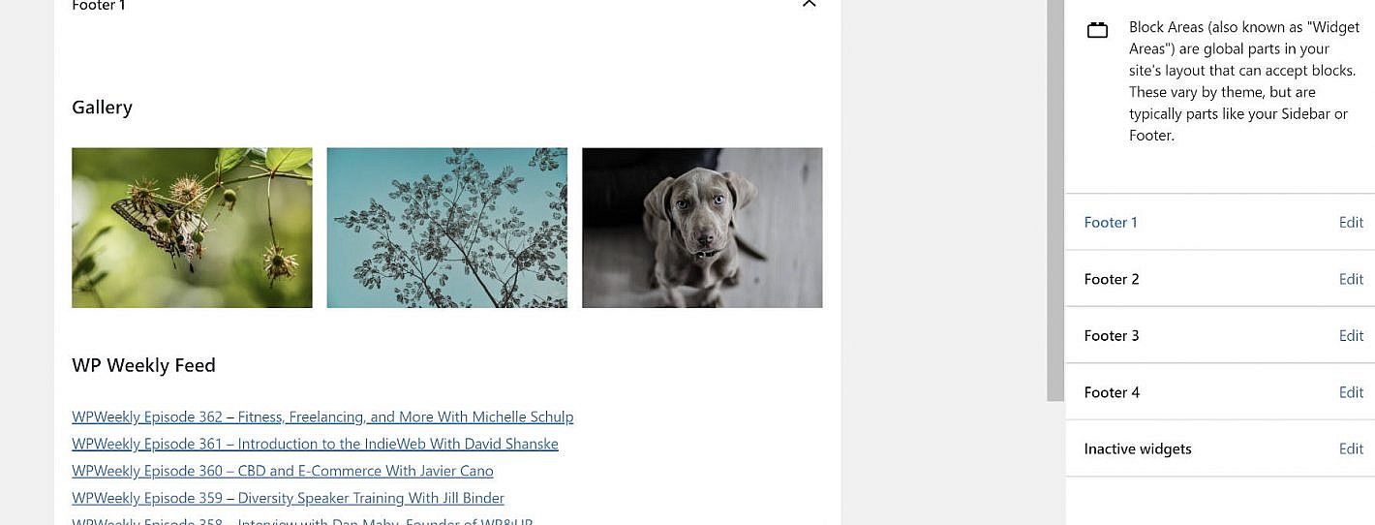The height and width of the screenshot is (525, 1375).
Task: Open WPWeekly Episode 361 IndieWeb link
Action: [315, 445]
